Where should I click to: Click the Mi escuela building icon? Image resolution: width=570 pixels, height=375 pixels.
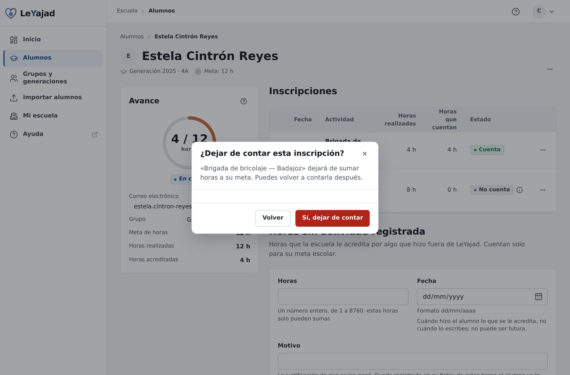pyautogui.click(x=14, y=116)
